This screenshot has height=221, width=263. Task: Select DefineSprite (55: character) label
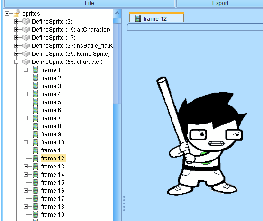[67, 62]
